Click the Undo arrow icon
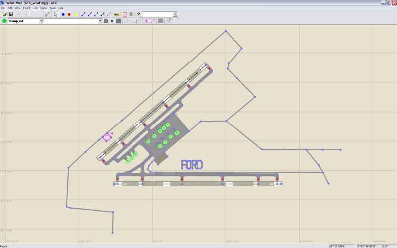397x248 pixels. [x=19, y=14]
